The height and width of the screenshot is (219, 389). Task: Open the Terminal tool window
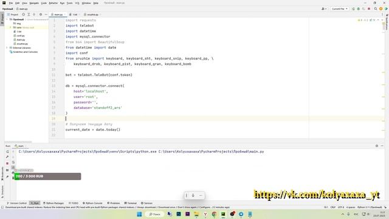pyautogui.click(x=130, y=203)
